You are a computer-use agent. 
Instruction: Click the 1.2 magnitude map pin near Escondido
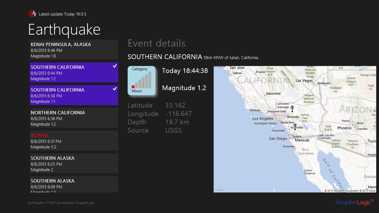click(295, 126)
